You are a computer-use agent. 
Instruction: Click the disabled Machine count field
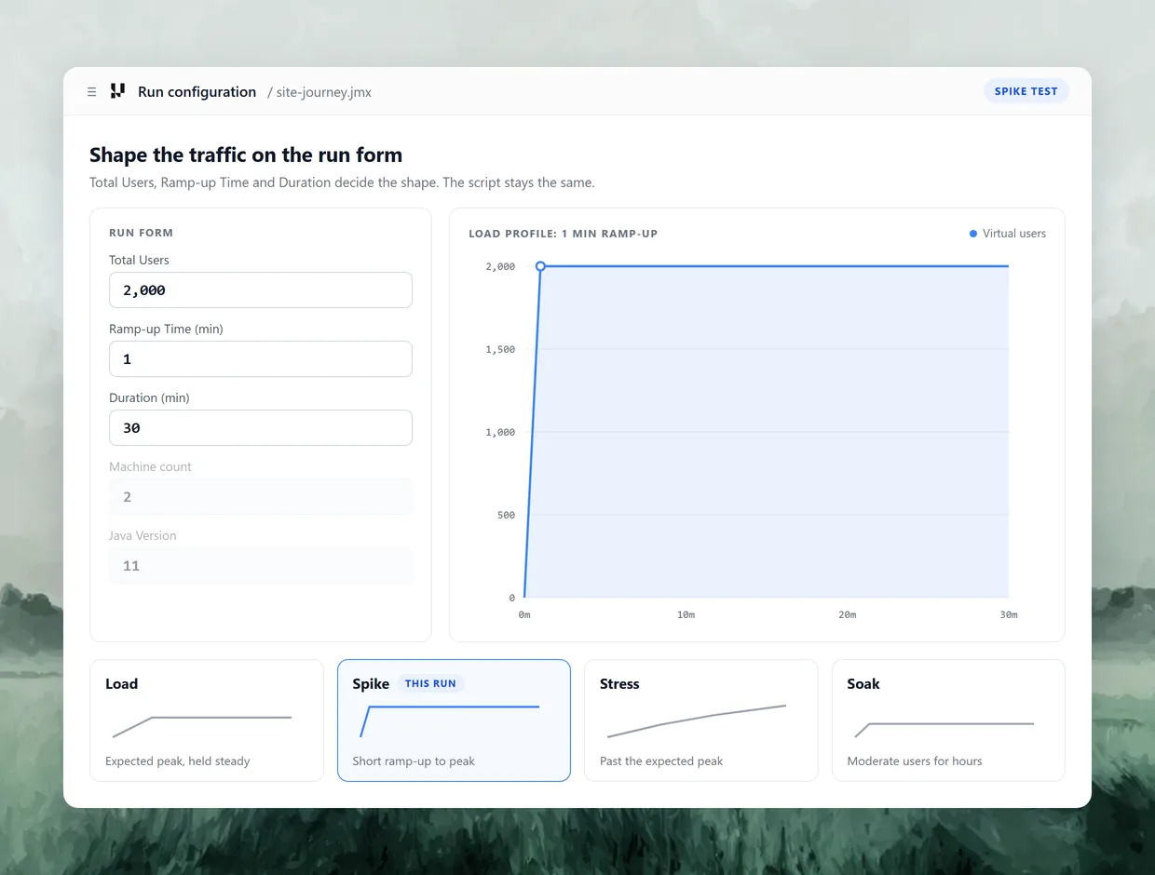pos(261,497)
